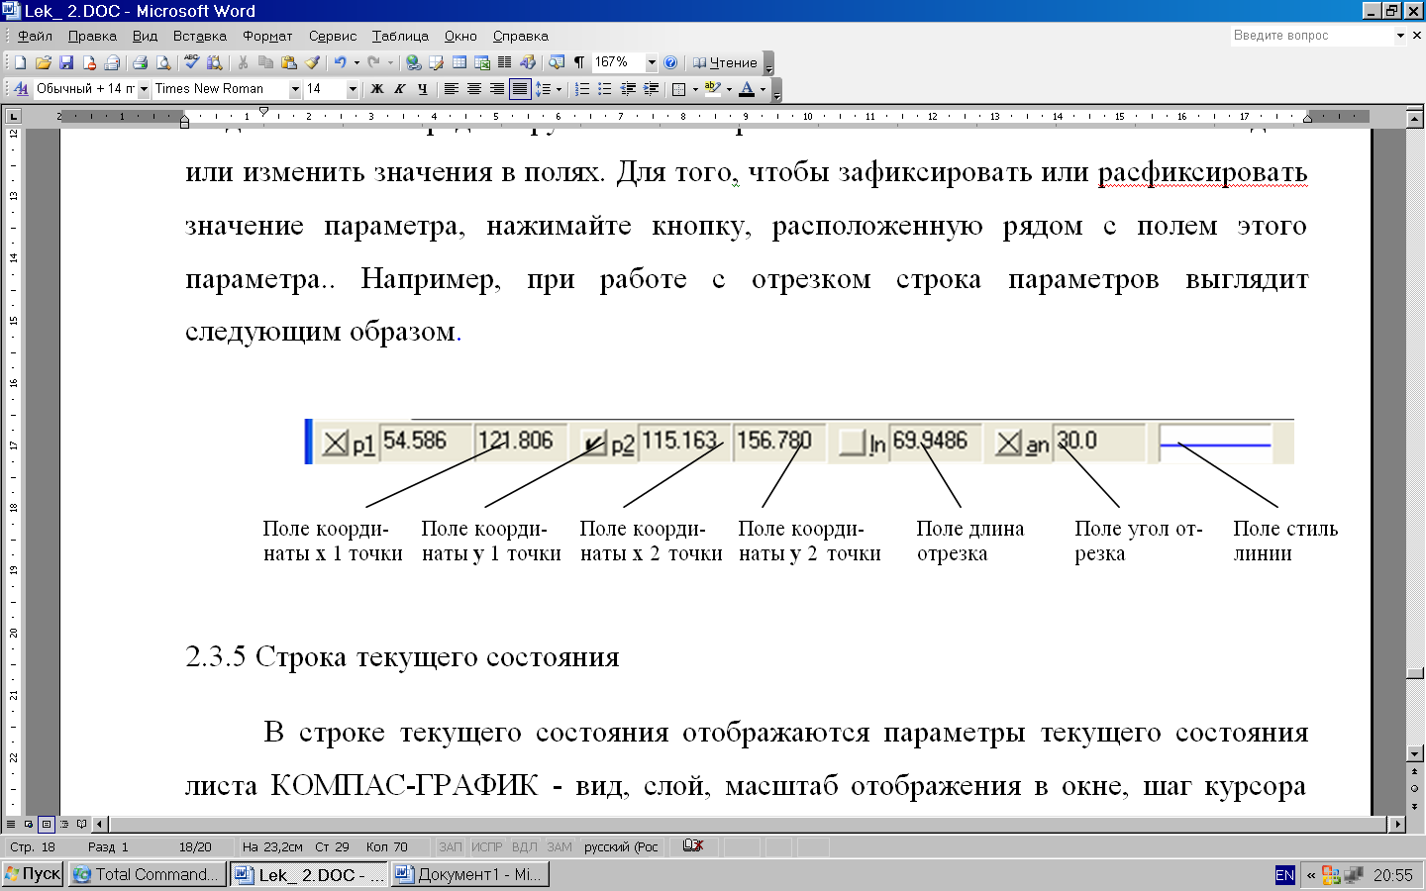Toggle paragraph marks ¶ display
1426x891 pixels.
point(579,62)
